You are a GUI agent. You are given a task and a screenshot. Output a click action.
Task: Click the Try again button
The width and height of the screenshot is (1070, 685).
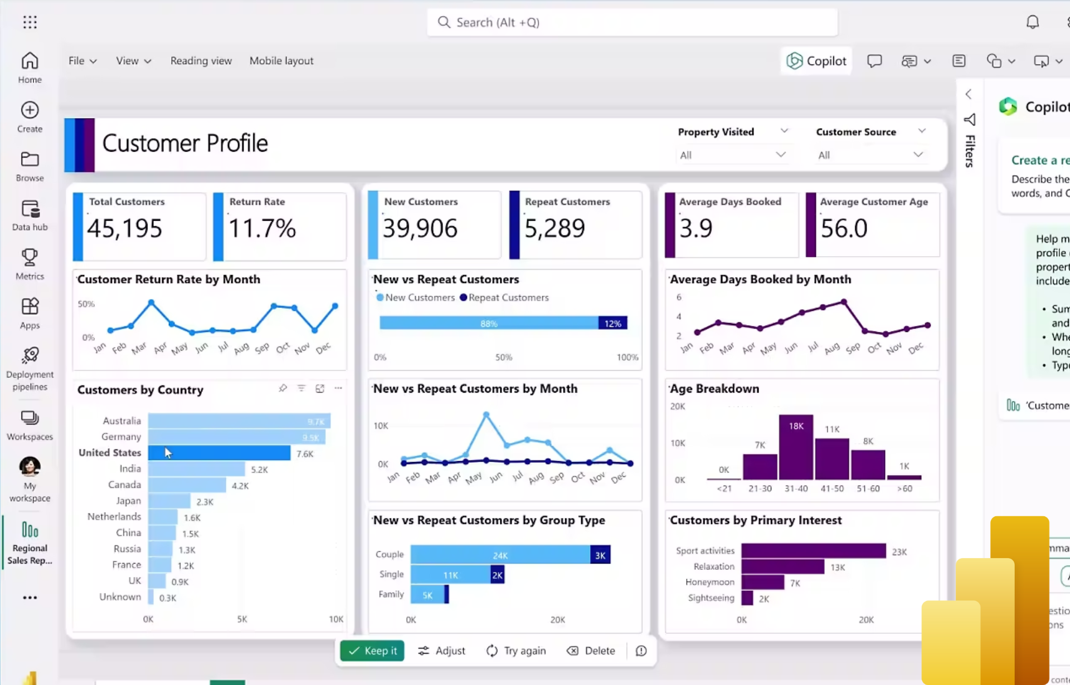click(x=516, y=650)
